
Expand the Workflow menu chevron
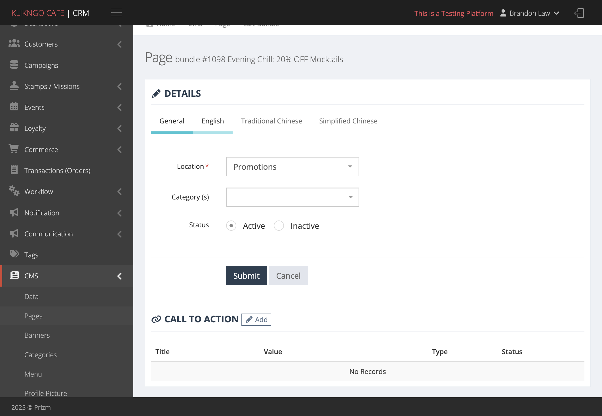pyautogui.click(x=120, y=192)
